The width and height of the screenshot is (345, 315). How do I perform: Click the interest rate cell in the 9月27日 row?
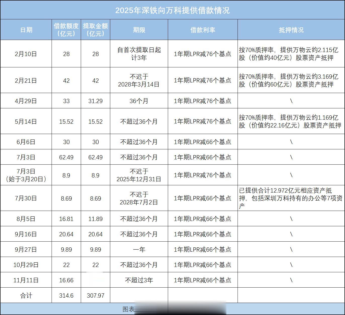click(203, 249)
